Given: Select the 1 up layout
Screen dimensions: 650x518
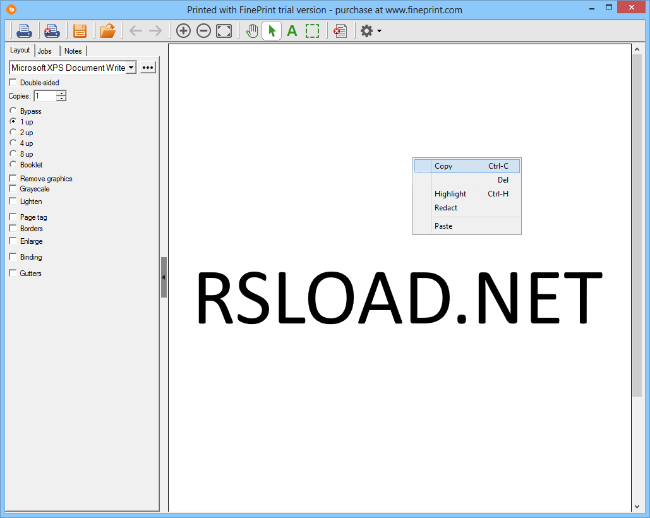Looking at the screenshot, I should pyautogui.click(x=13, y=121).
